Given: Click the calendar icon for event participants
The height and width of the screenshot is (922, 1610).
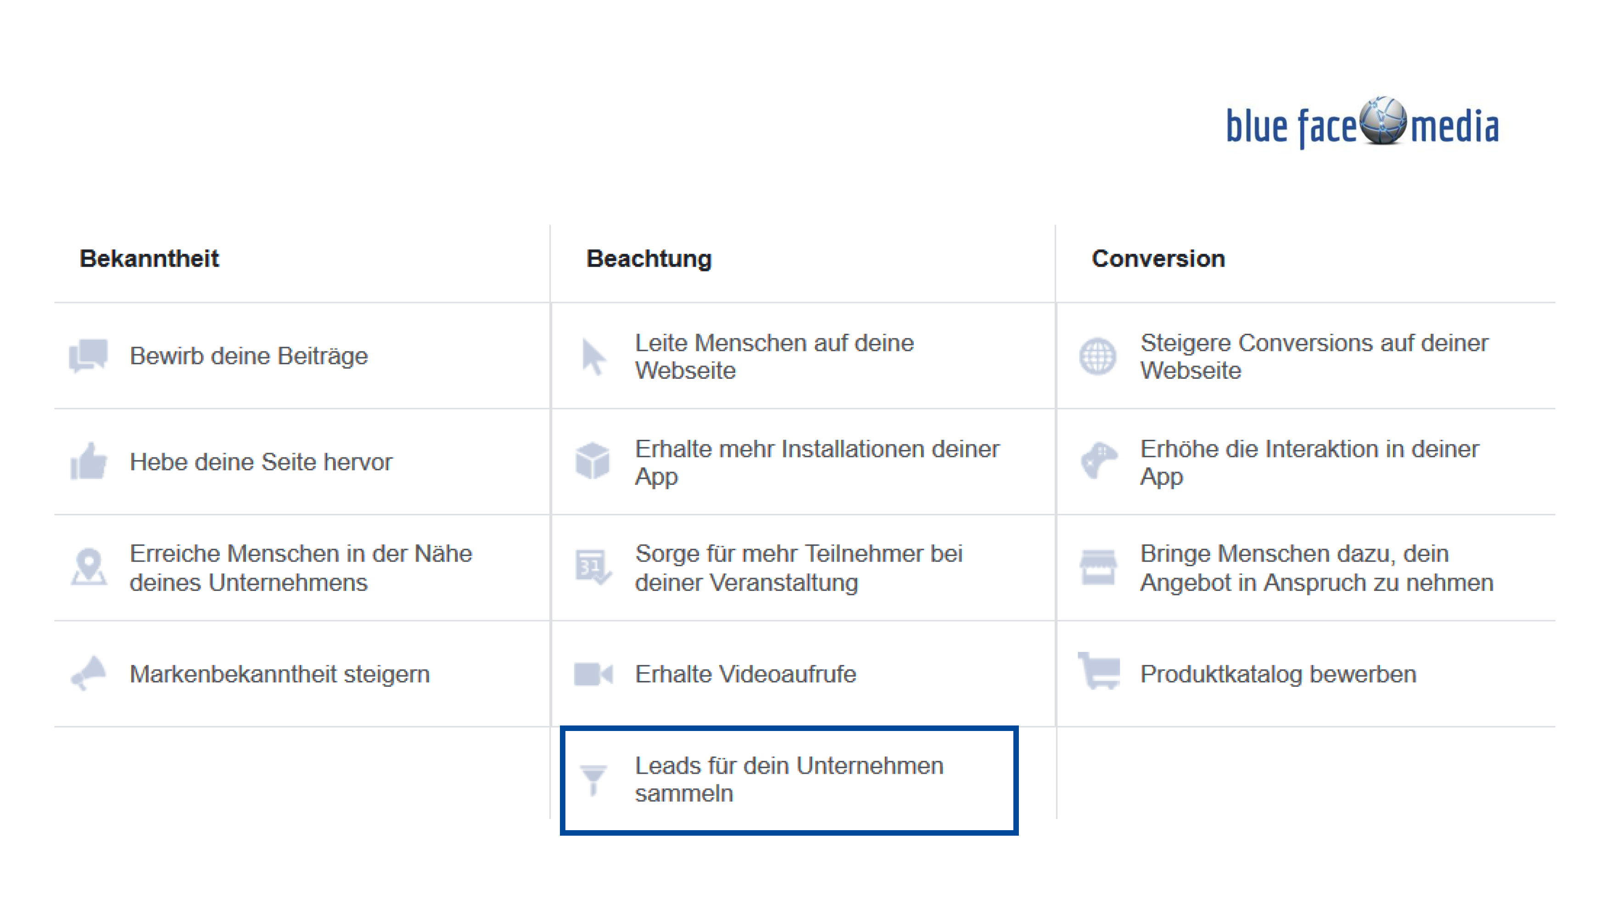Looking at the screenshot, I should click(593, 567).
